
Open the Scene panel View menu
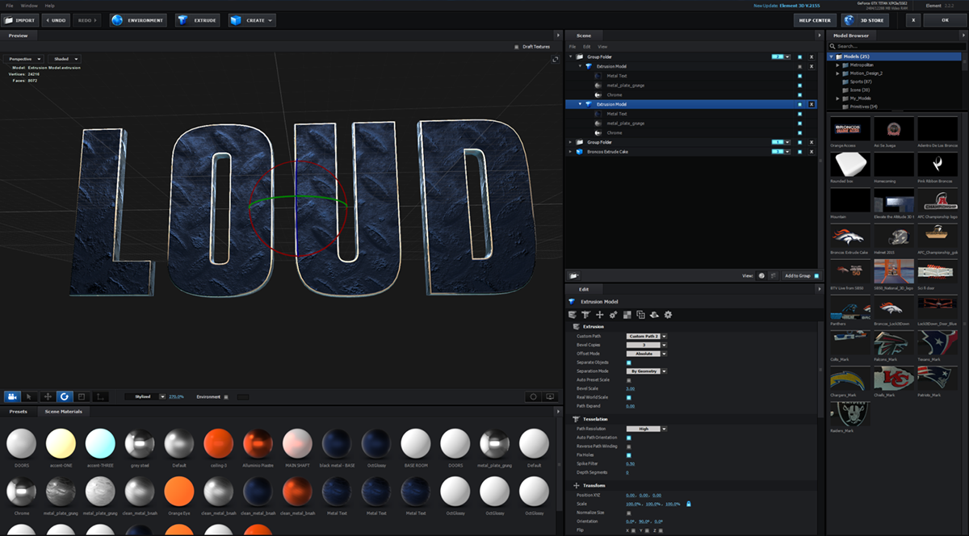[602, 47]
